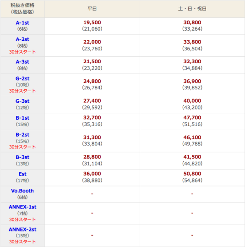Open the B-2st studio link

coord(22,135)
